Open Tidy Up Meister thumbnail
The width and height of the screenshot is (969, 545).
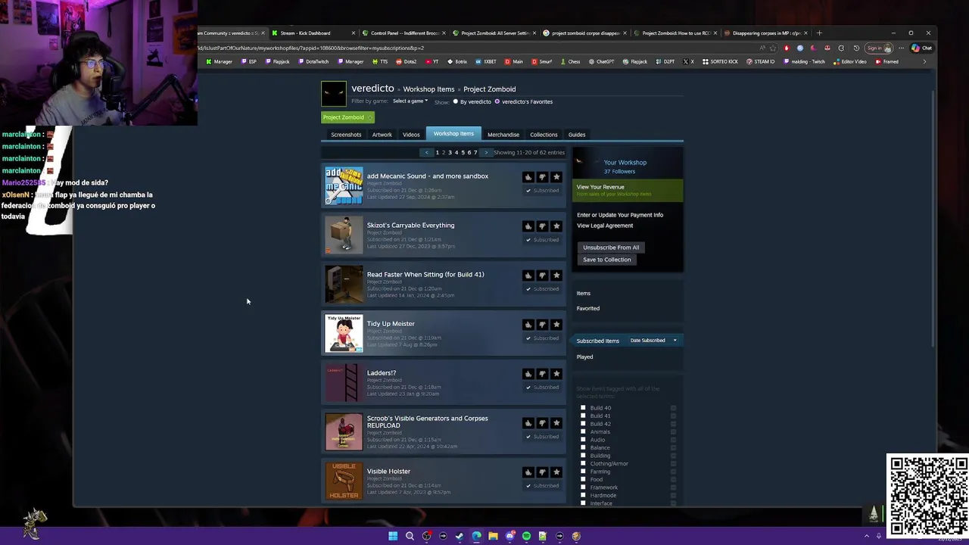coord(344,334)
